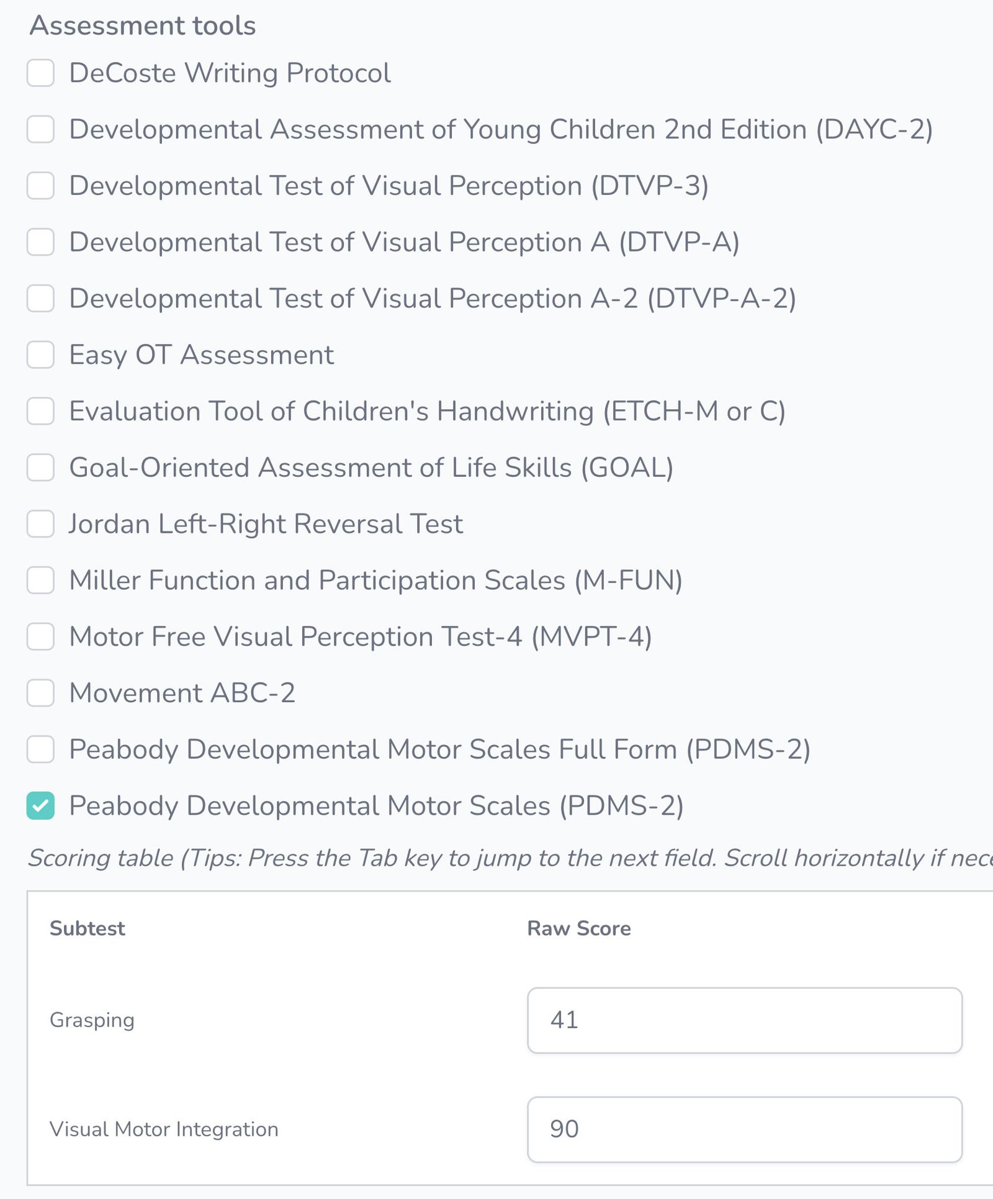This screenshot has height=1199, width=993.
Task: Click the Grasping raw score field
Action: point(744,1020)
